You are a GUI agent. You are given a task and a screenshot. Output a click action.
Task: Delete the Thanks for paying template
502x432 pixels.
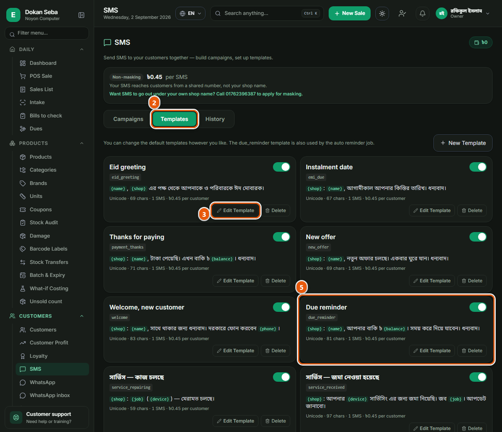pos(276,281)
